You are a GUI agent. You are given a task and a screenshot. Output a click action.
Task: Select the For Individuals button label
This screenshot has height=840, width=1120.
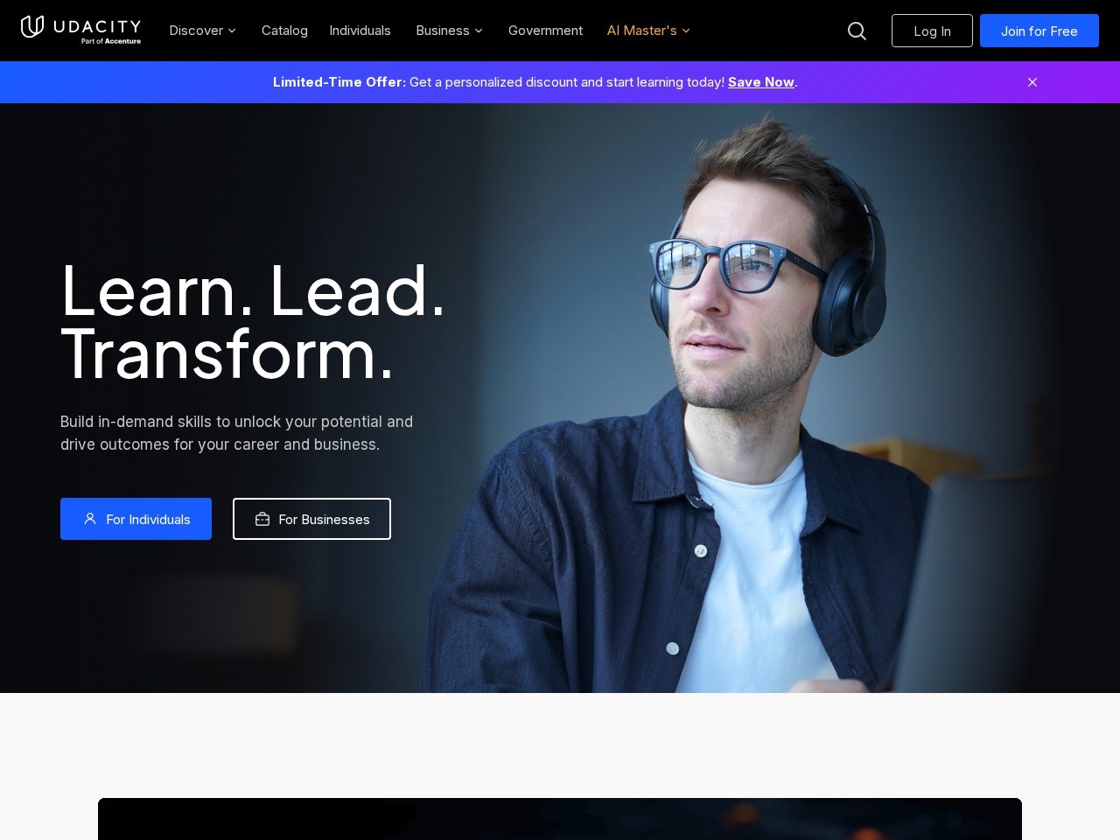point(148,520)
